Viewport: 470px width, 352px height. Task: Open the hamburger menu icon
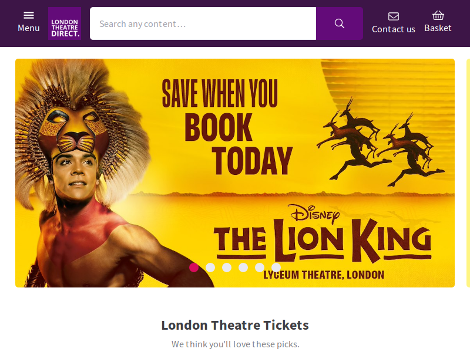(x=29, y=15)
